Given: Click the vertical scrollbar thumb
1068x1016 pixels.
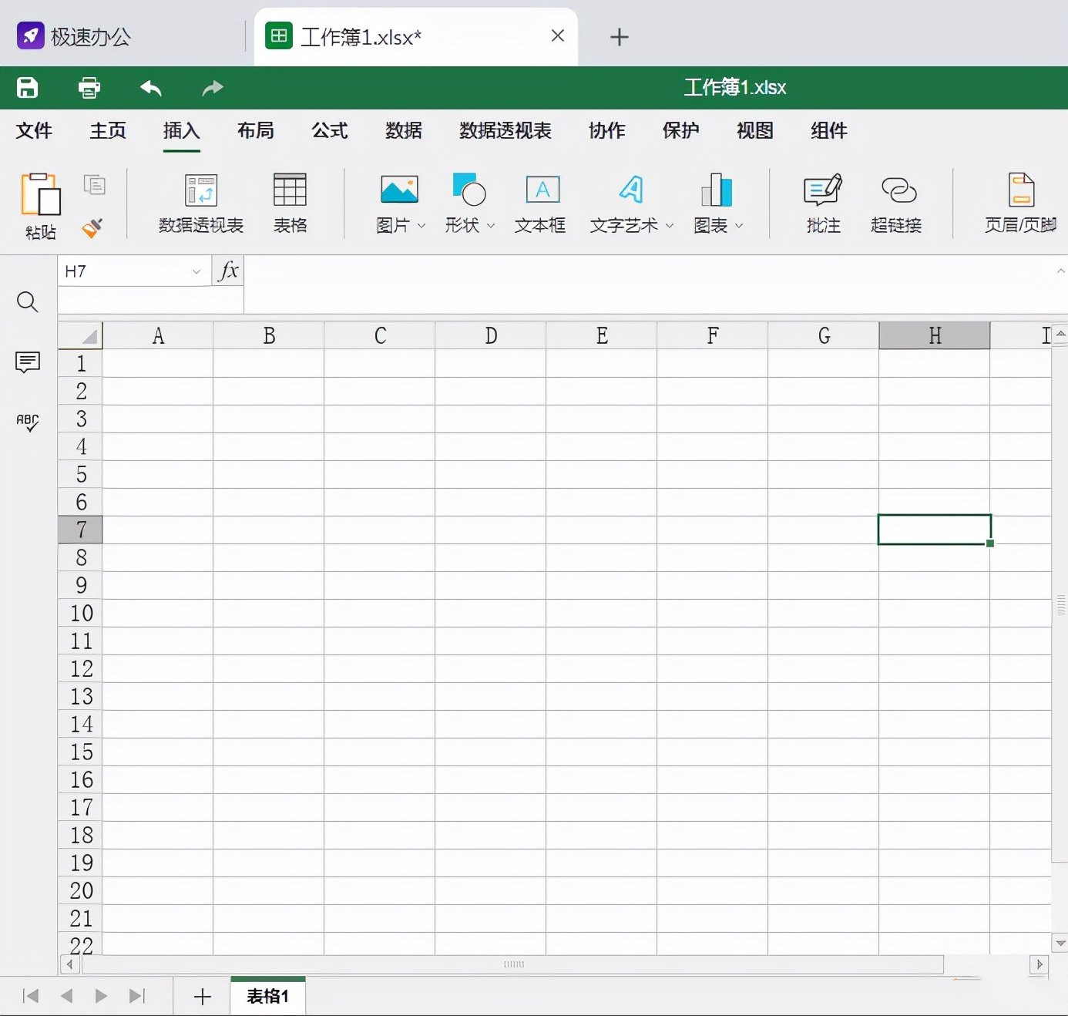Looking at the screenshot, I should (1060, 604).
